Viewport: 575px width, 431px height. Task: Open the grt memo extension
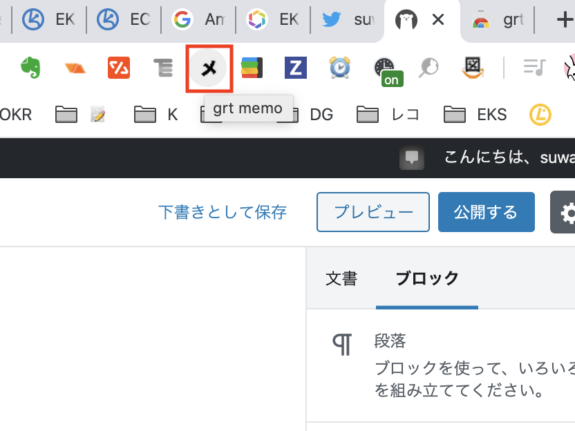pos(209,68)
